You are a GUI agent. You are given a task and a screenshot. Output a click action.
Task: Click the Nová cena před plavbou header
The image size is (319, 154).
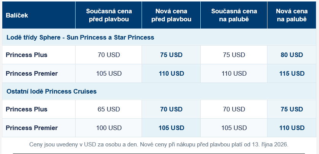(171, 15)
